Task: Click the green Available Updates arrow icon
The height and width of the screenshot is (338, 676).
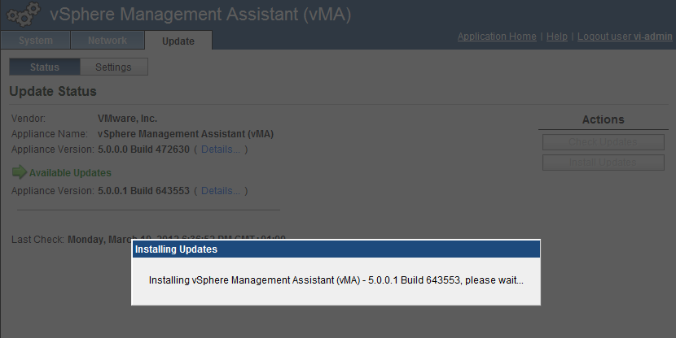Action: click(x=19, y=172)
